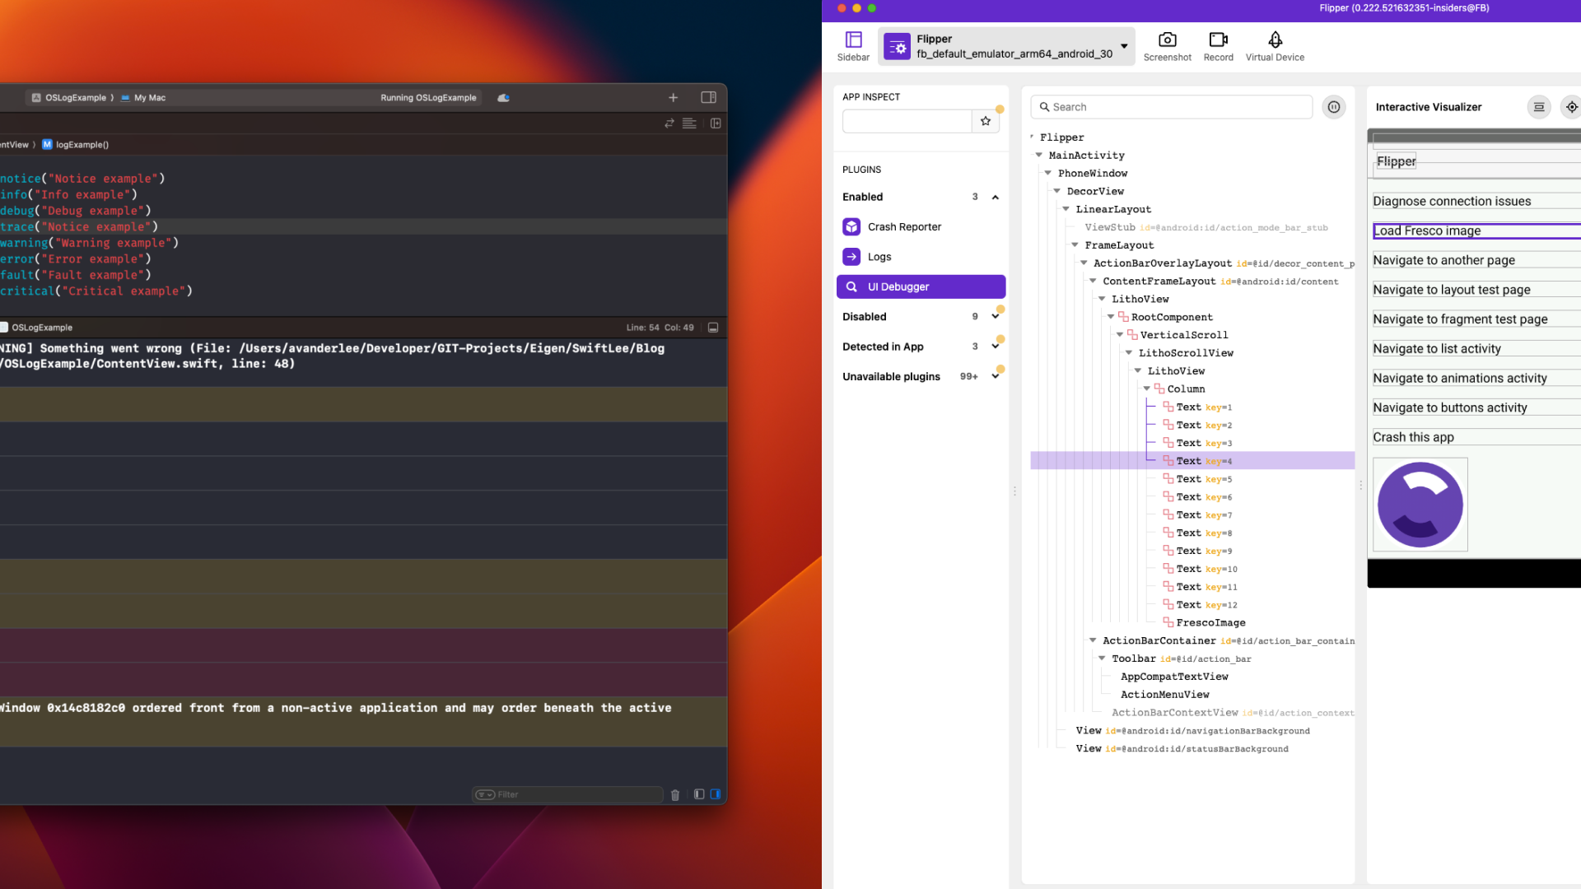Open the Flipper device selector dropdown
Image resolution: width=1581 pixels, height=889 pixels.
[x=1006, y=46]
